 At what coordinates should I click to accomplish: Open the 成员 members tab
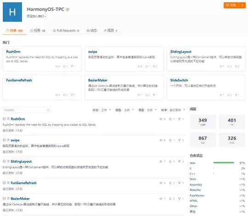click(x=110, y=30)
